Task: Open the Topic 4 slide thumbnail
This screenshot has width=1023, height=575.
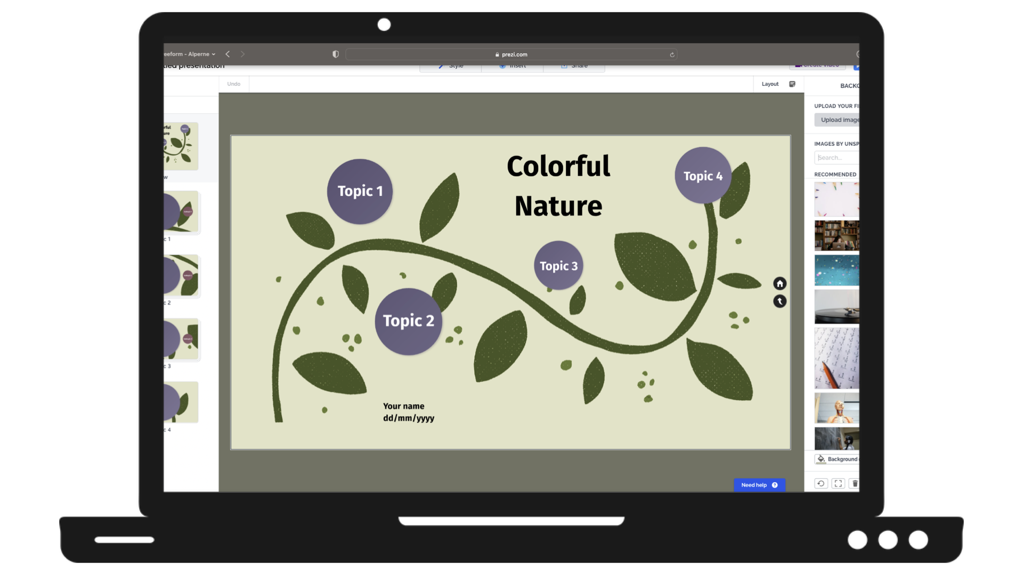Action: coord(181,402)
